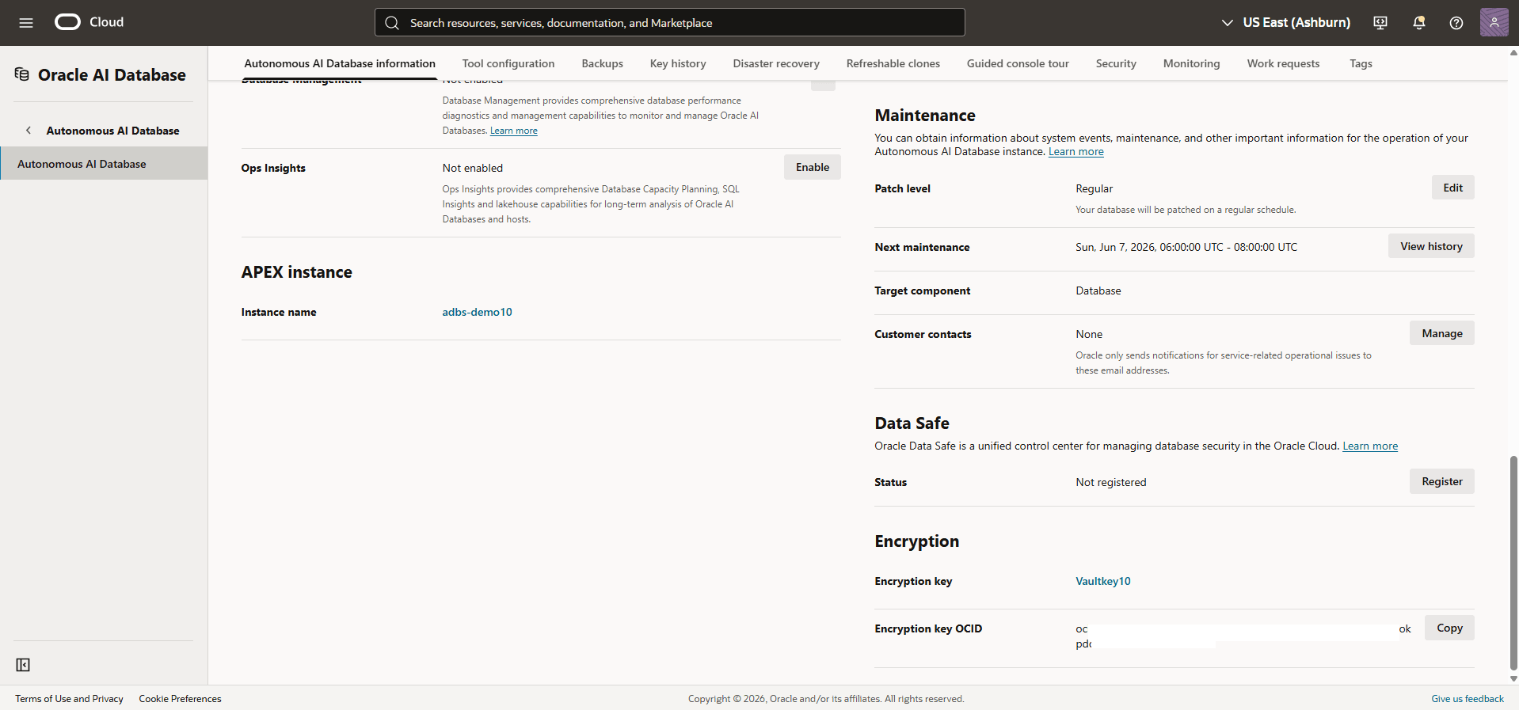Open the Tool configuration tab
The width and height of the screenshot is (1519, 710).
tap(508, 63)
